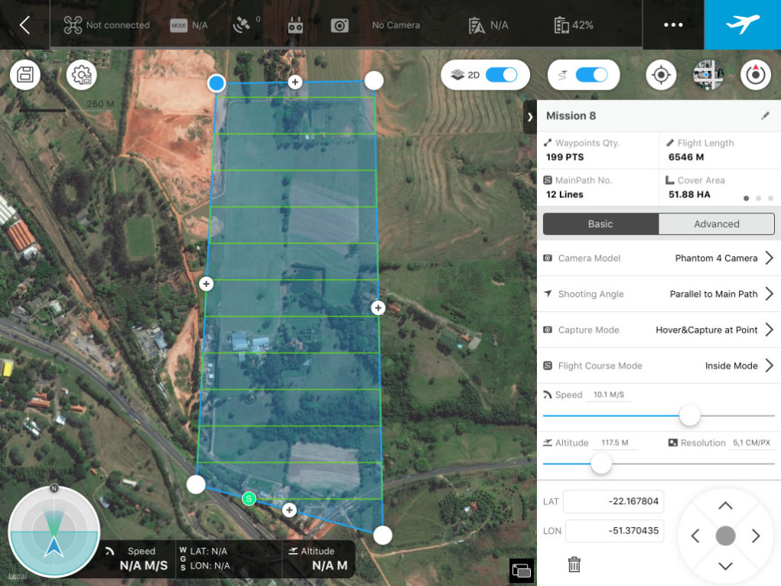Viewport: 781px width, 586px height.
Task: Click the Speed slider handle
Action: (x=690, y=415)
